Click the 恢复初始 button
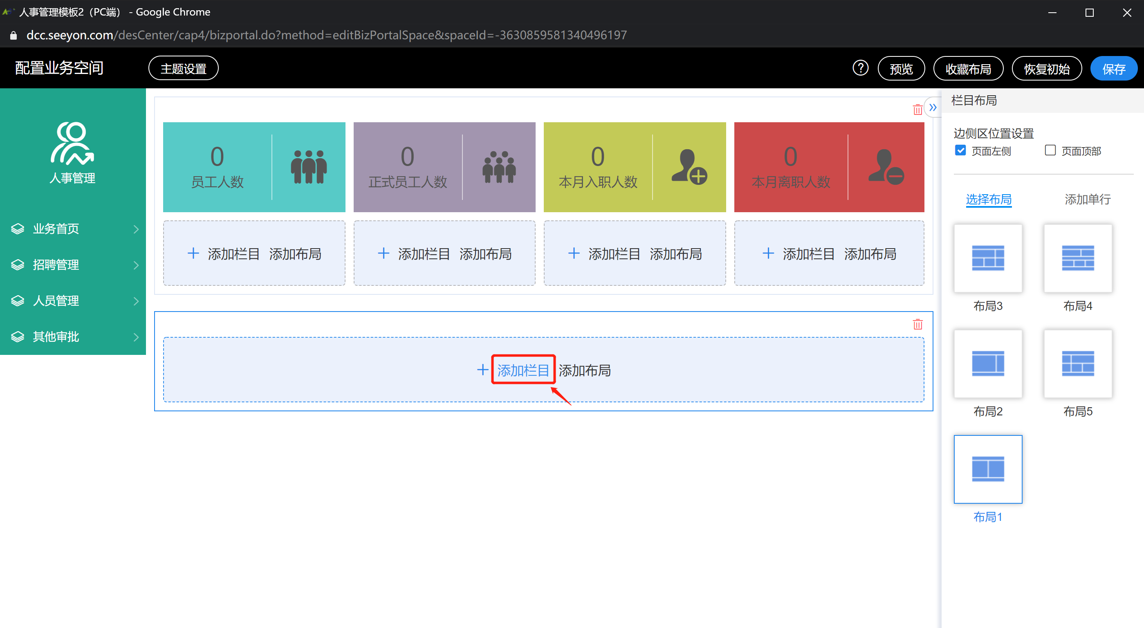The image size is (1144, 628). tap(1047, 69)
